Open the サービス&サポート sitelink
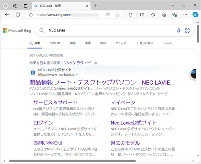 point(55,102)
